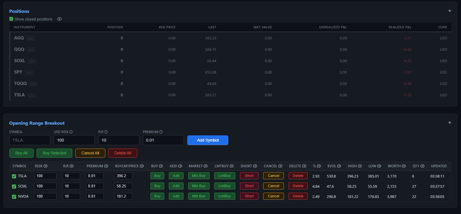The image size is (461, 214).
Task: Click the REALIZED P&L column header
Action: tap(400, 27)
